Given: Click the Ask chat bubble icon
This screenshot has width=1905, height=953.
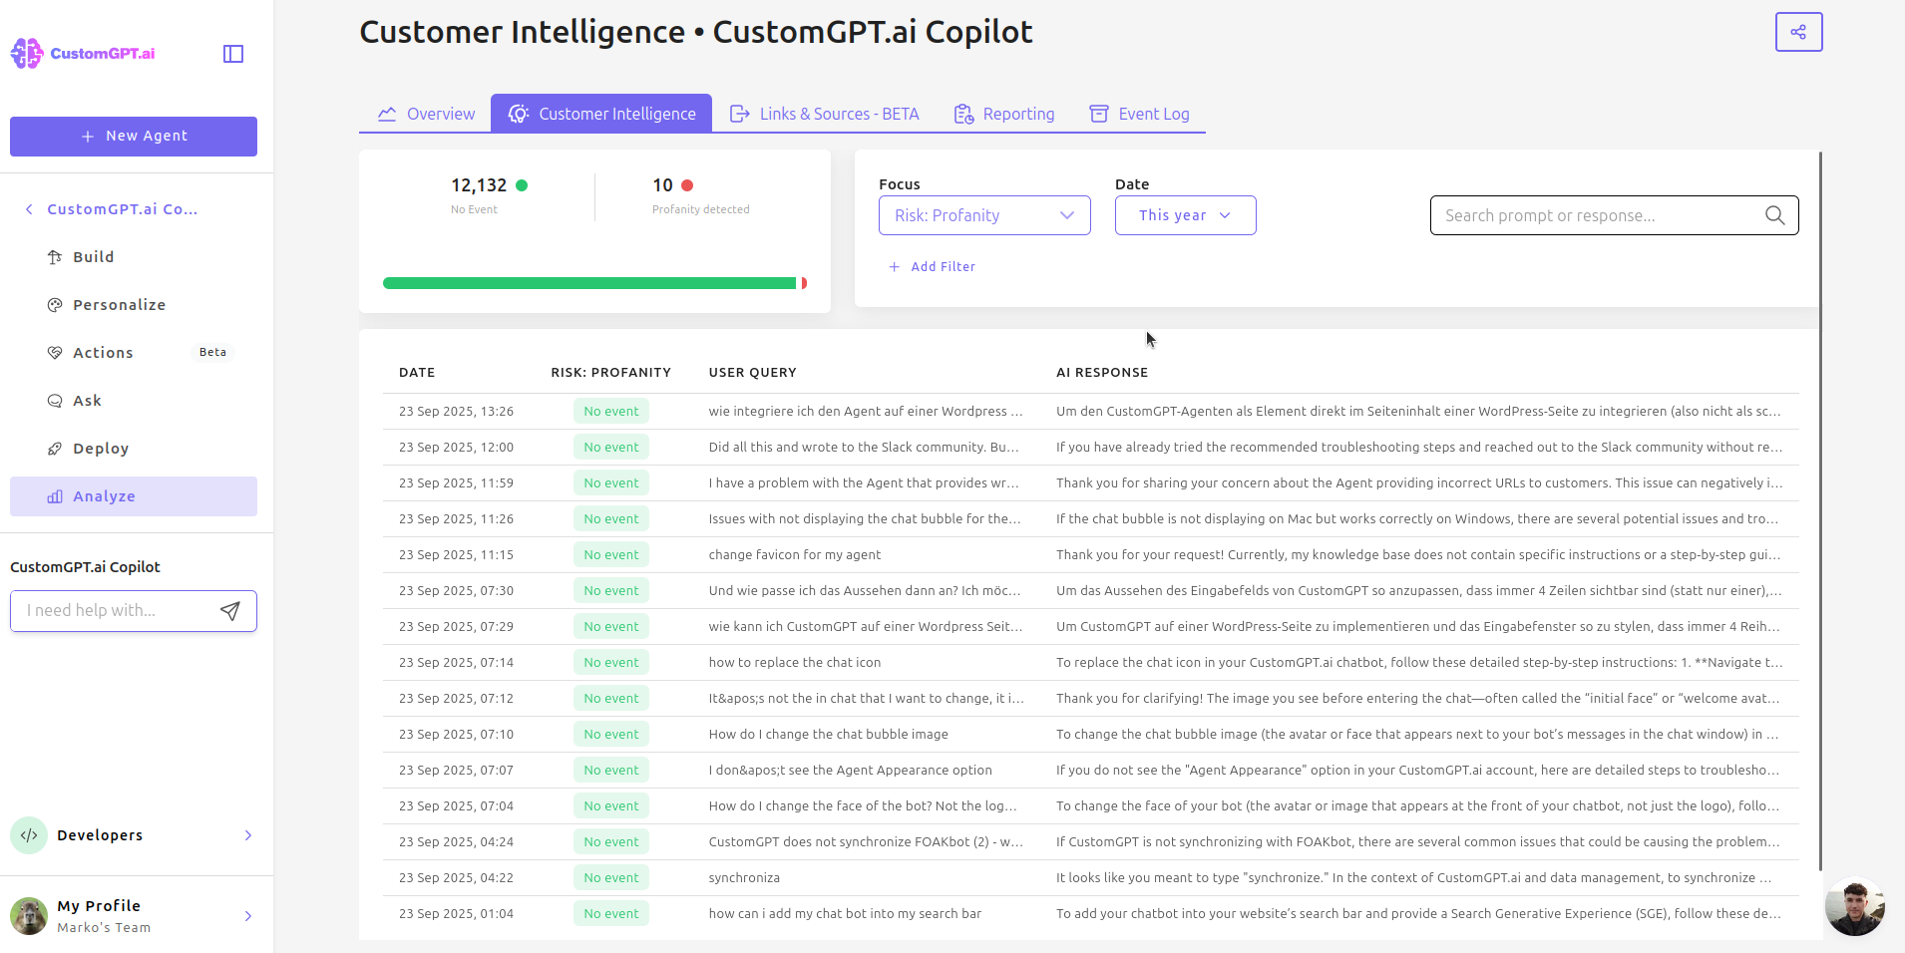Looking at the screenshot, I should [x=55, y=401].
